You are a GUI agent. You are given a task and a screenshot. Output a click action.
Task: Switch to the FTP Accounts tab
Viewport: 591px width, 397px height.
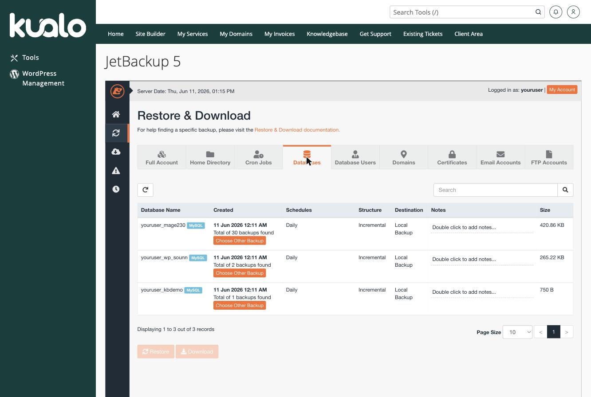(549, 157)
